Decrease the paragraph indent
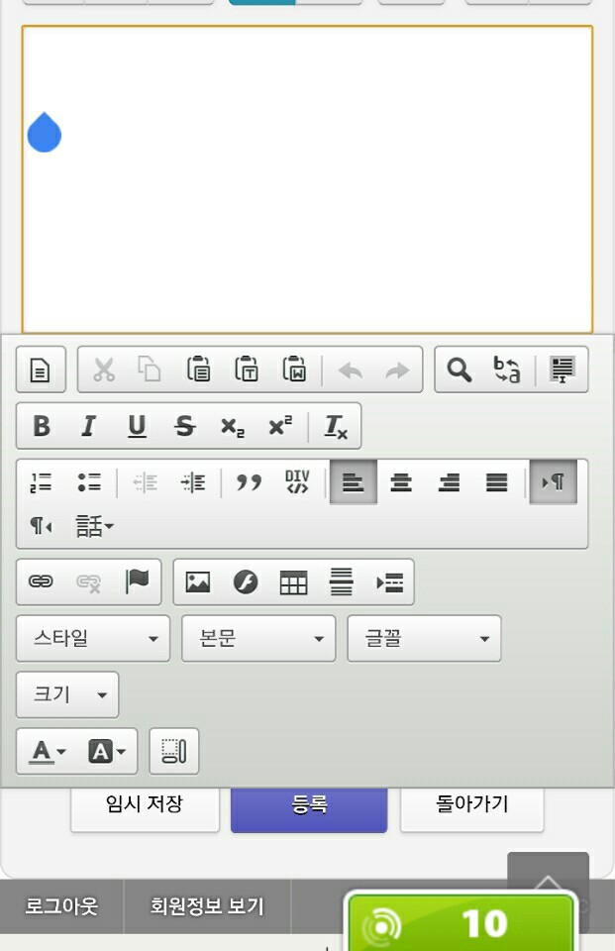The image size is (615, 951). point(145,482)
